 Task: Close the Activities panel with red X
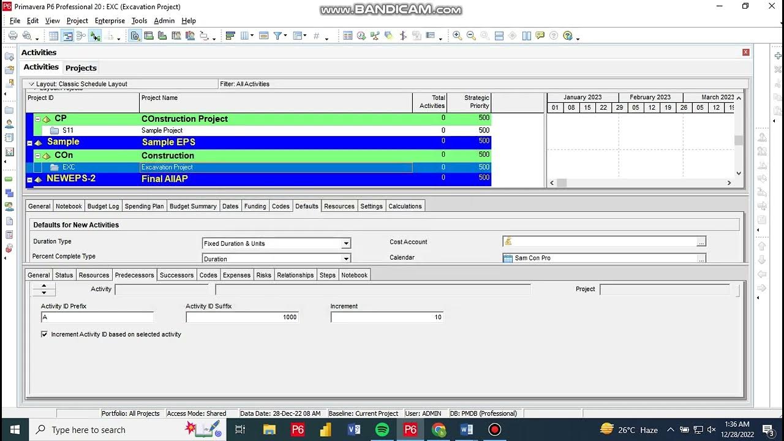(746, 53)
